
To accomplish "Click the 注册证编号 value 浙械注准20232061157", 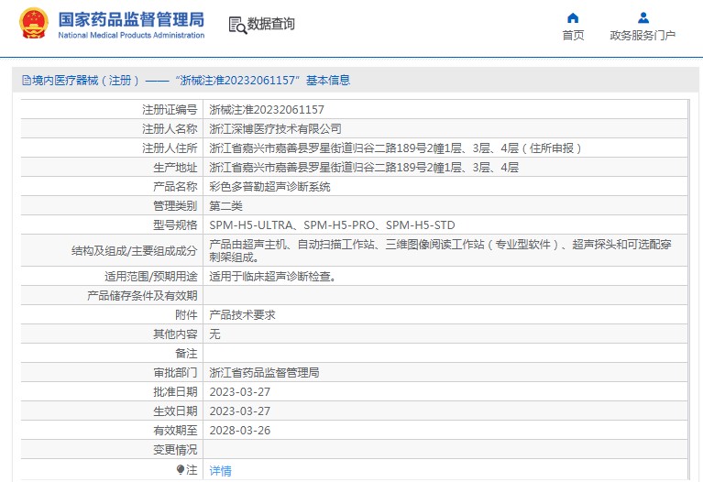I will [x=267, y=109].
